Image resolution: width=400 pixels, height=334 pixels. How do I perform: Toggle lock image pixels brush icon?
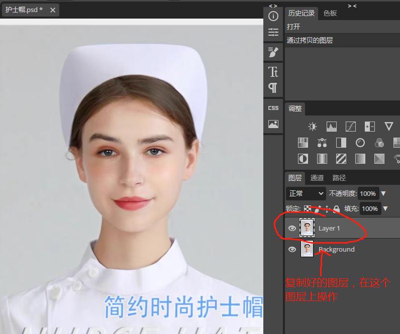(x=317, y=209)
